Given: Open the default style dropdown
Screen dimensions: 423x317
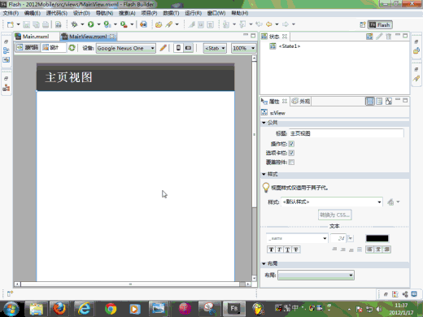Looking at the screenshot, I should coord(332,202).
